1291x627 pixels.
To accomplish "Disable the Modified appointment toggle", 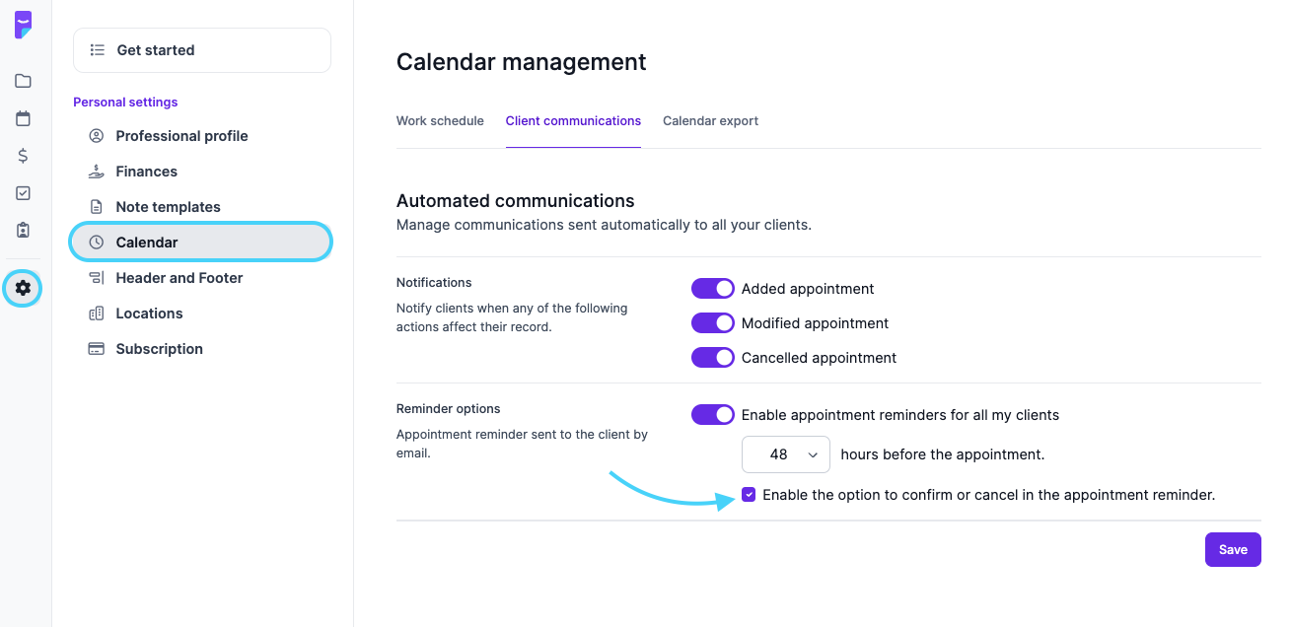I will pos(712,323).
